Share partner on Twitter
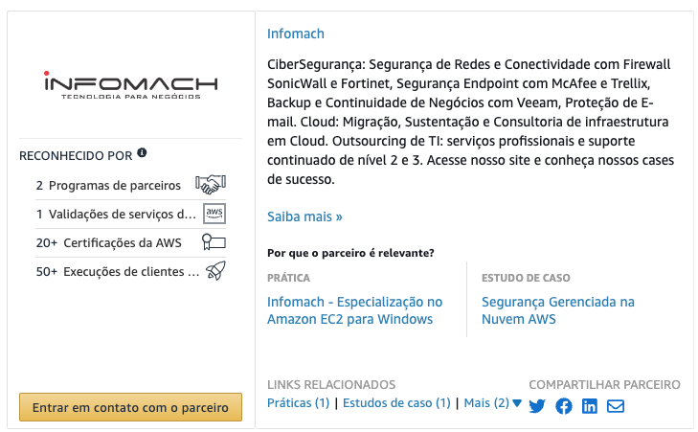 537,406
